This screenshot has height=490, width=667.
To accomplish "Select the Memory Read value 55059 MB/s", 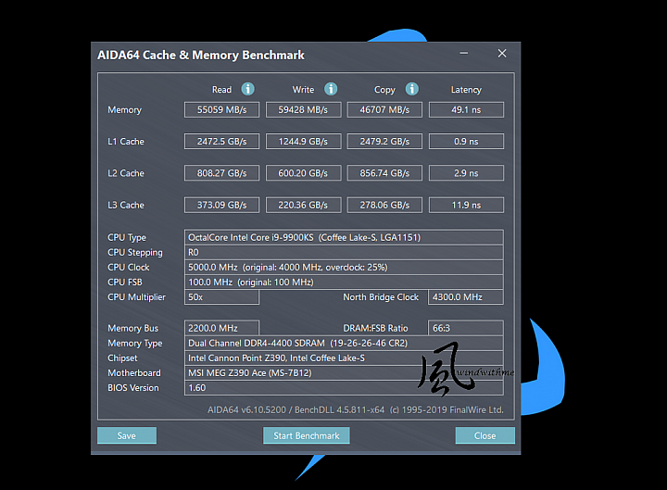I will (x=221, y=109).
